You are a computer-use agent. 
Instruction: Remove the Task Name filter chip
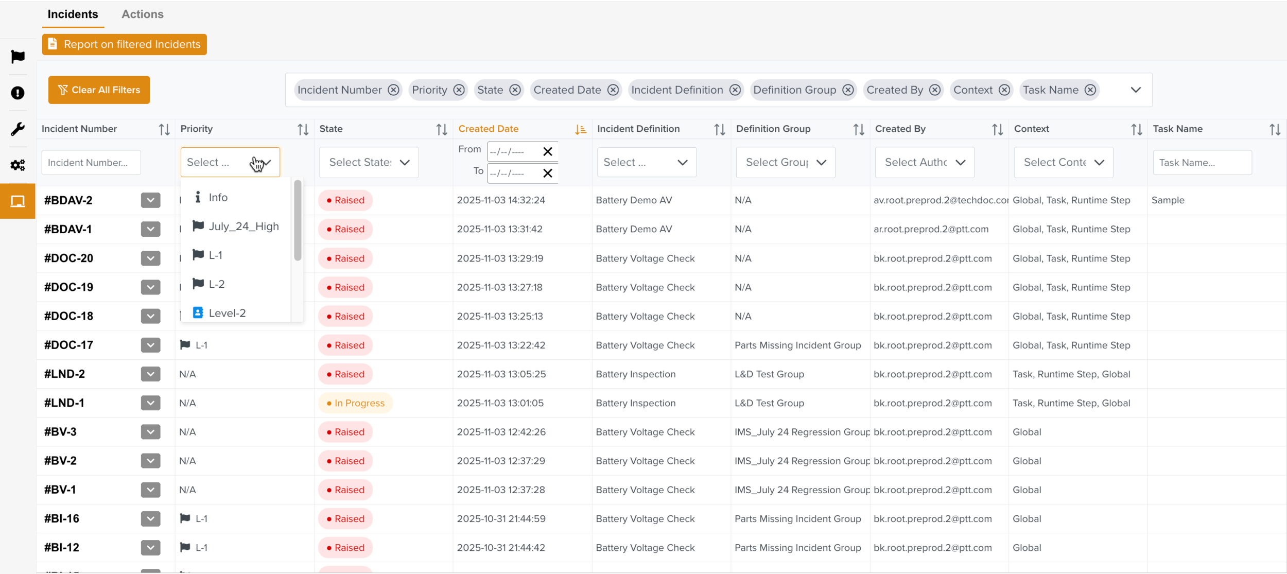point(1090,90)
